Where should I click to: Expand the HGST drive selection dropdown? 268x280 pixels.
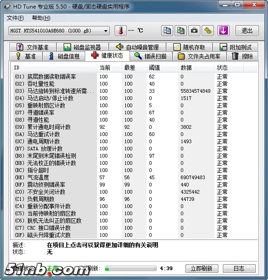[59, 31]
